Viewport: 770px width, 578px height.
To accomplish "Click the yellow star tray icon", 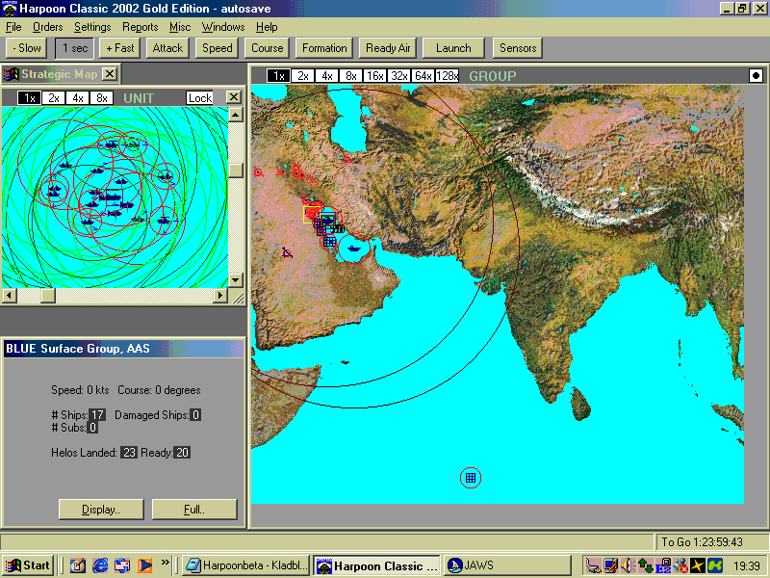I will click(697, 565).
